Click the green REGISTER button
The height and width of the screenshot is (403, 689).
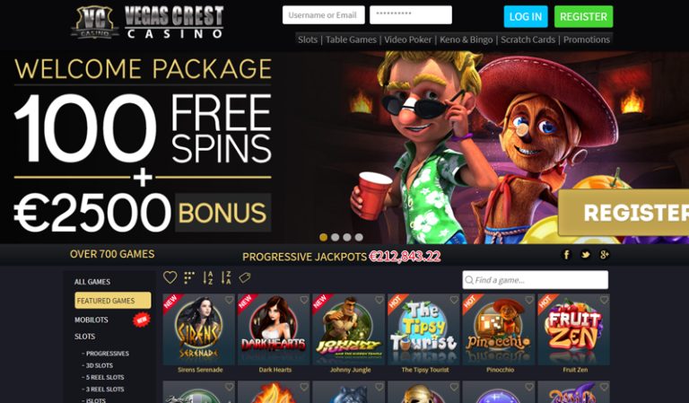click(x=583, y=17)
